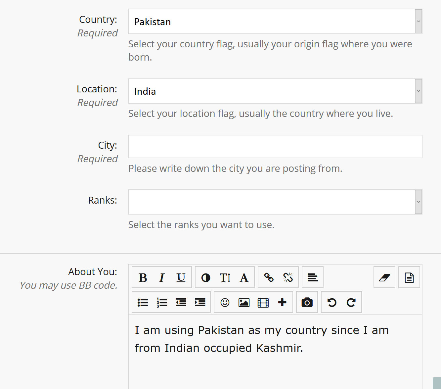
Task: Open the text alignment option
Action: [x=313, y=277]
